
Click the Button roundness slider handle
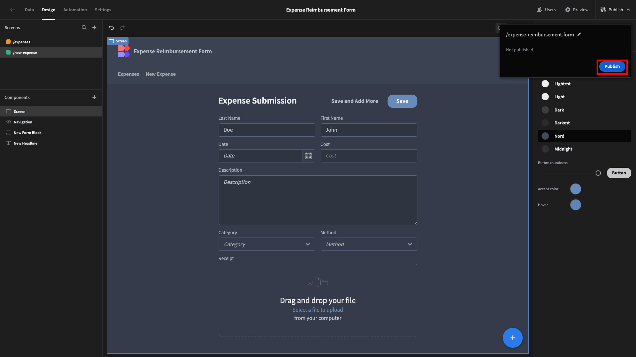pos(598,173)
